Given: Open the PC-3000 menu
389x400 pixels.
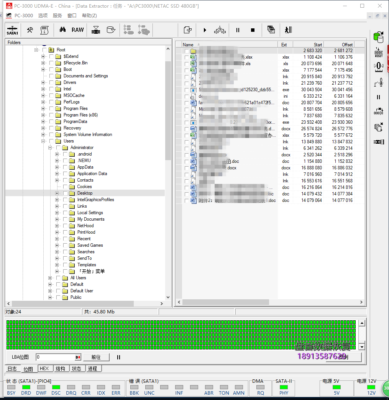Looking at the screenshot, I should pyautogui.click(x=23, y=16).
